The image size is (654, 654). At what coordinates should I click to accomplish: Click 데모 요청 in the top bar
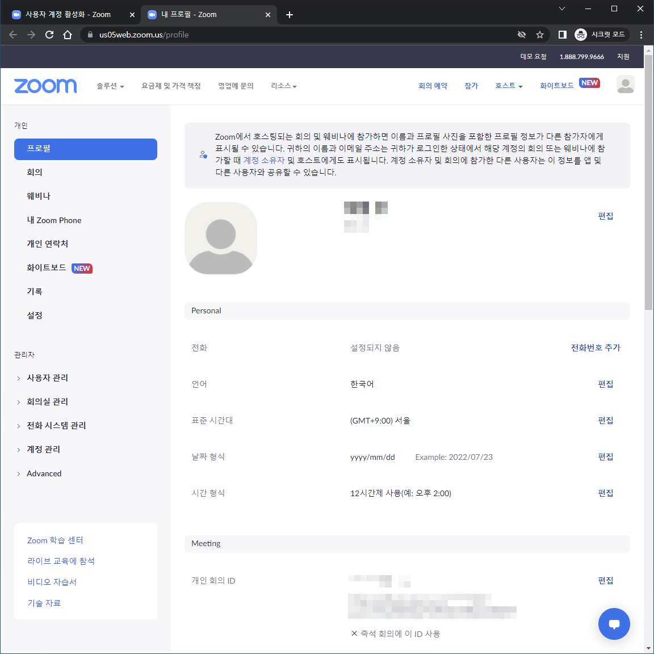(x=533, y=57)
